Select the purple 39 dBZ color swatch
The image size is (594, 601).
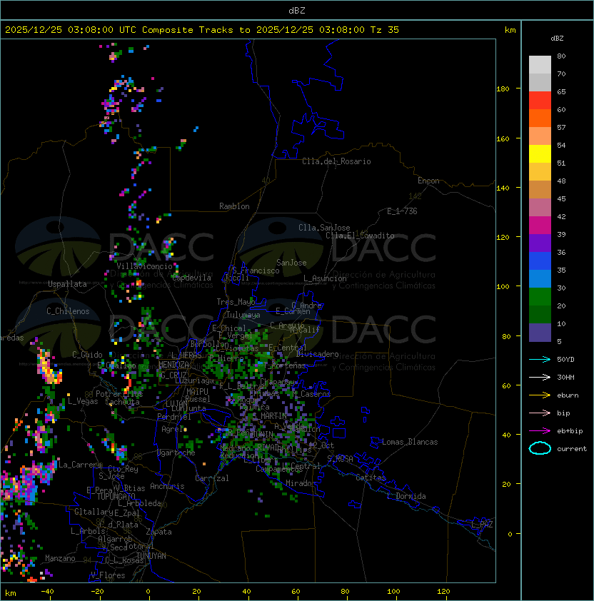540,243
